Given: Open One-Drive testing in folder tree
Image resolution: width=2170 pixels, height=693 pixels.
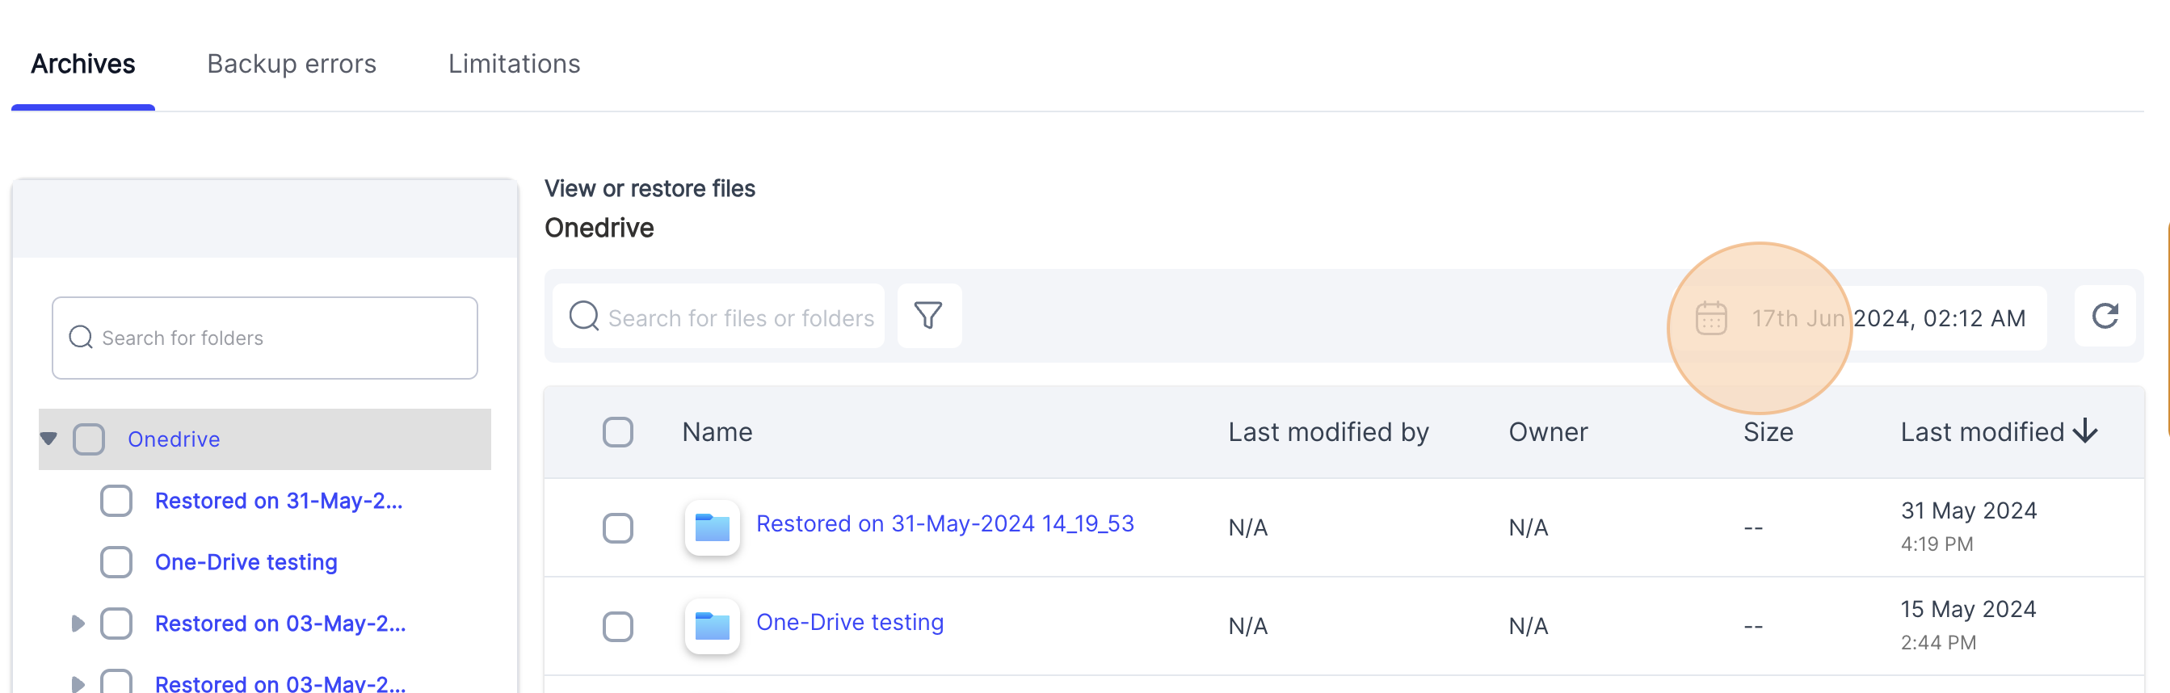Looking at the screenshot, I should pyautogui.click(x=246, y=561).
